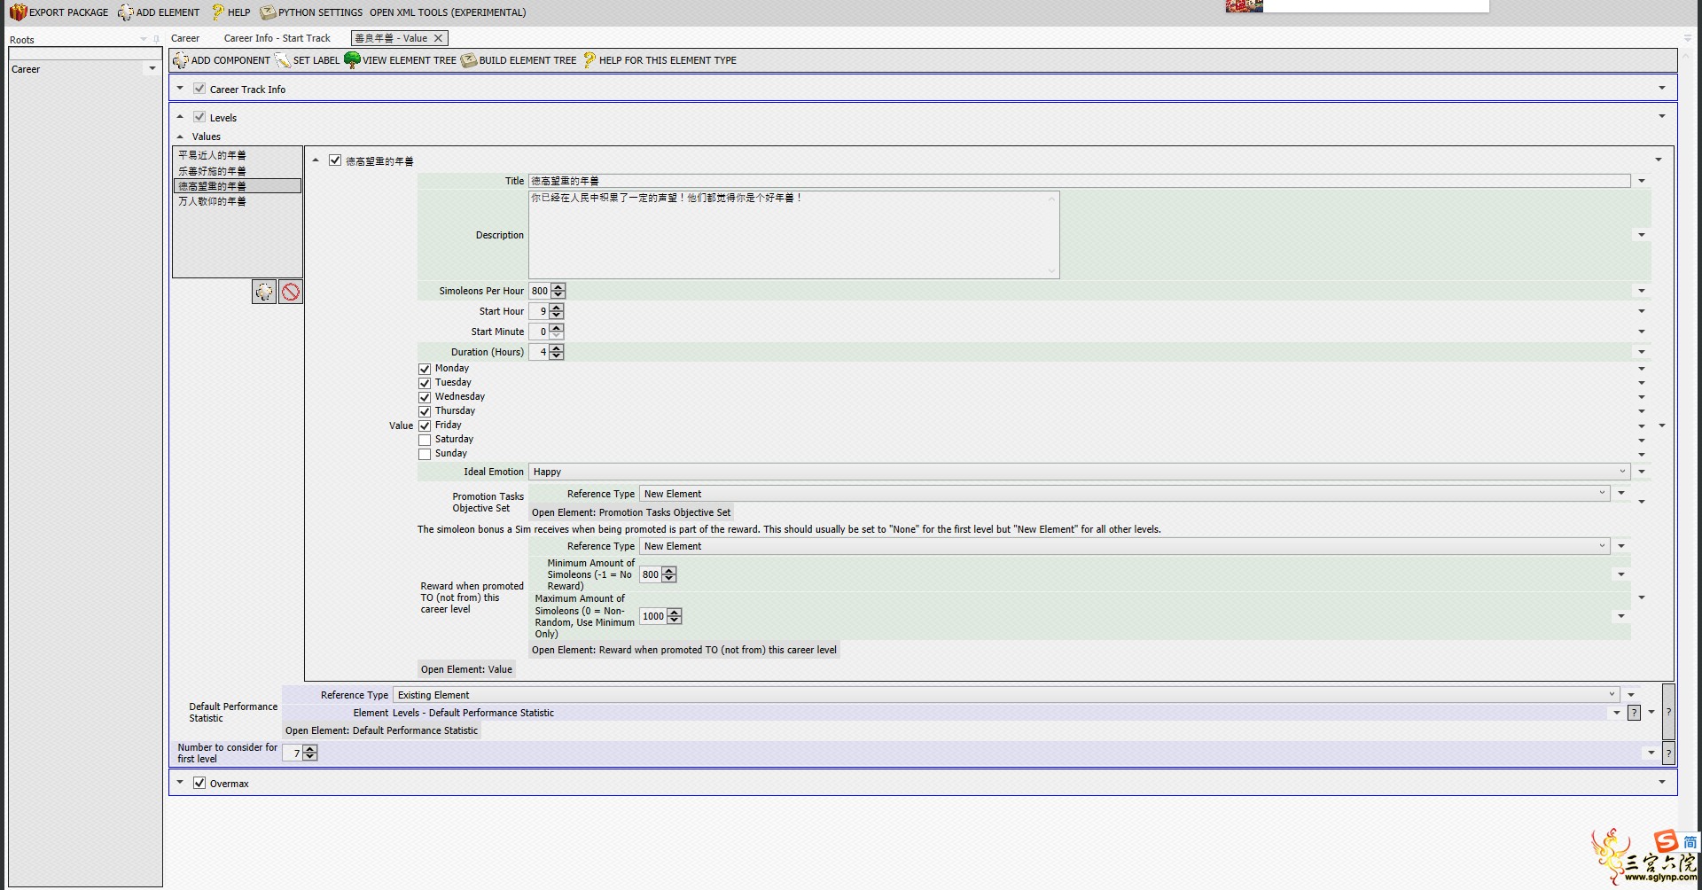Collapse the Levels section
Screen dimensions: 1702x890
180,117
